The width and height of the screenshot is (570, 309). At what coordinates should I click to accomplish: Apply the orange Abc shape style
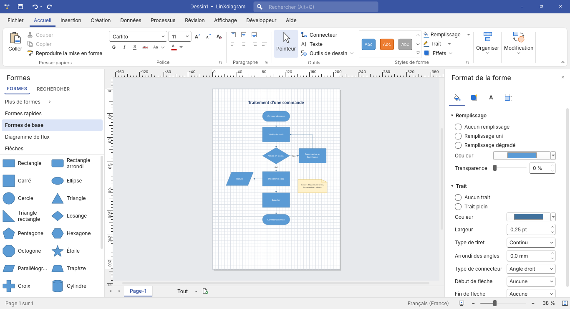pyautogui.click(x=387, y=44)
